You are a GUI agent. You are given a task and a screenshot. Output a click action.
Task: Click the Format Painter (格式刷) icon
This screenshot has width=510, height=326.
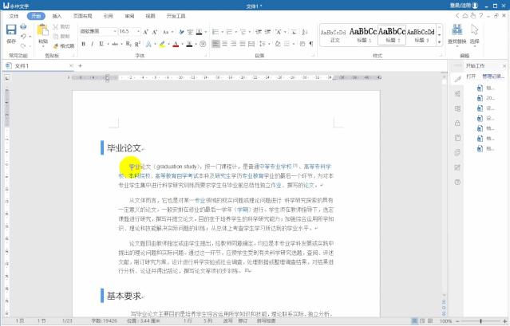(56, 45)
